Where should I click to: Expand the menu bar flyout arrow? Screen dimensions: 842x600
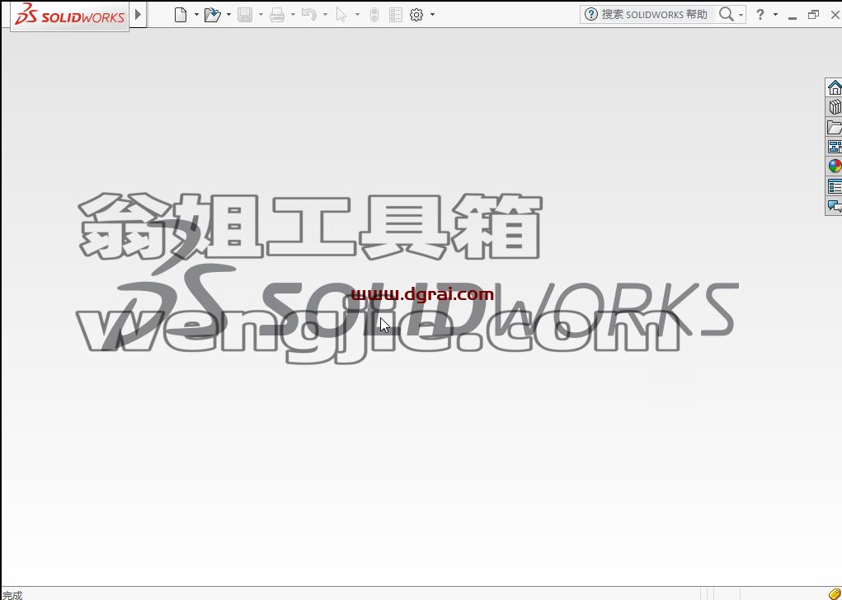138,15
